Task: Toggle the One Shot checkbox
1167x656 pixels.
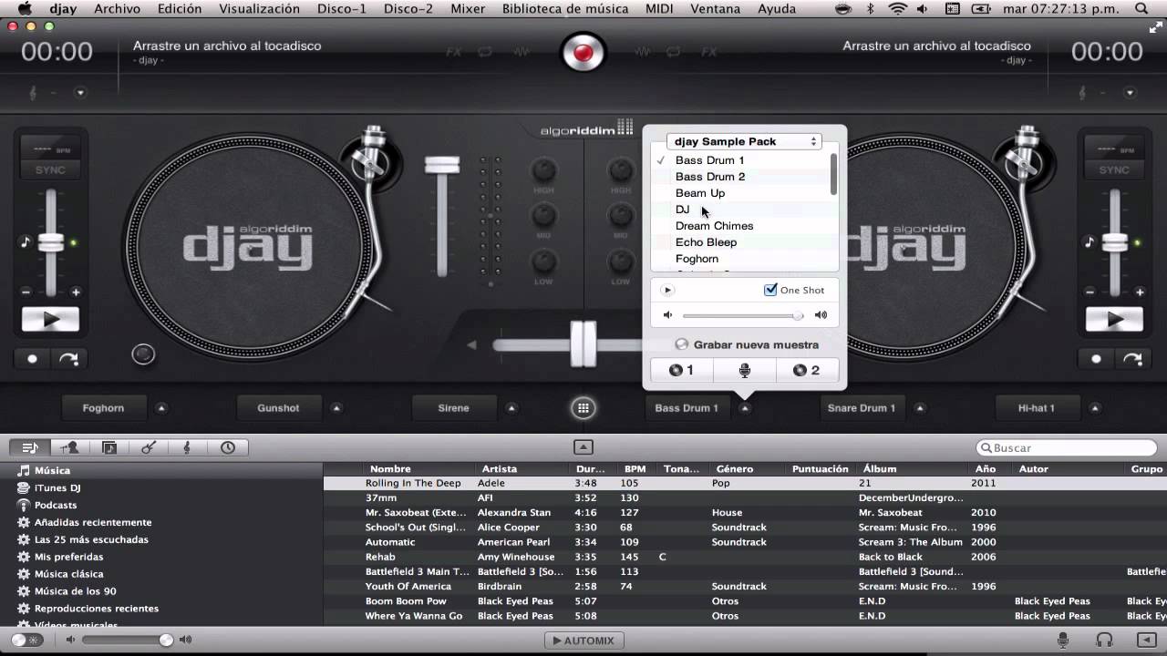Action: click(770, 290)
